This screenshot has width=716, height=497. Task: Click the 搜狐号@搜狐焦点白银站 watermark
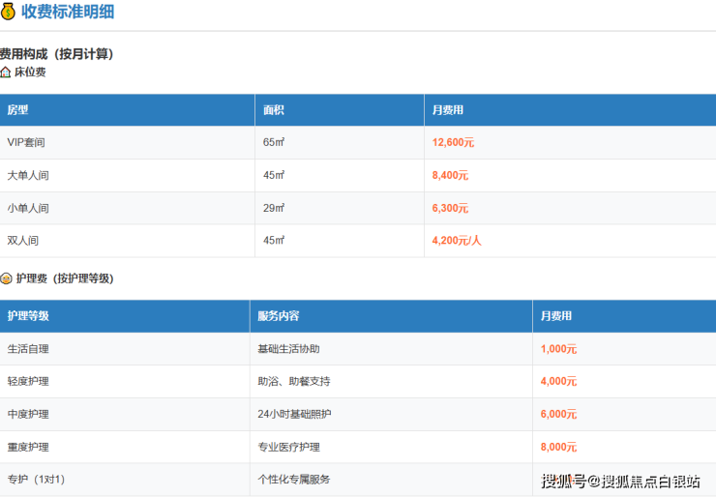(620, 481)
